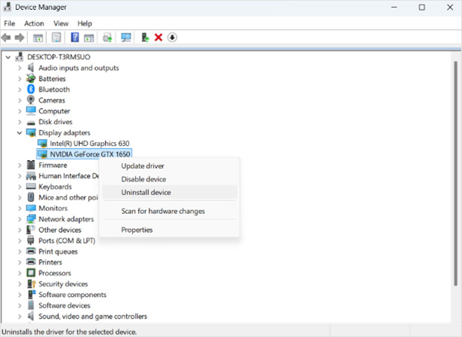The height and width of the screenshot is (337, 462).
Task: Expand the Monitors category
Action: click(x=20, y=208)
